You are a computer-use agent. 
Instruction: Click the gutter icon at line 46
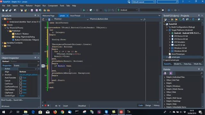click(x=43, y=66)
